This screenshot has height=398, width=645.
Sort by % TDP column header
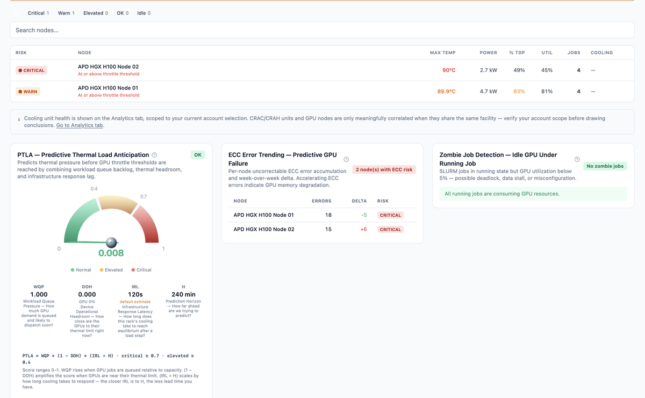(x=517, y=53)
